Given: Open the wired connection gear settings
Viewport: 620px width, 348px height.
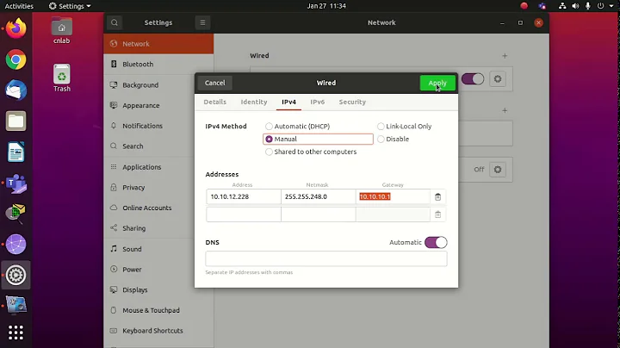Looking at the screenshot, I should [x=498, y=79].
